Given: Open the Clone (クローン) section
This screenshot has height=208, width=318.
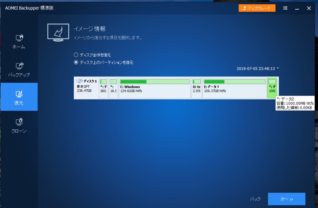Looking at the screenshot, I should (x=19, y=125).
